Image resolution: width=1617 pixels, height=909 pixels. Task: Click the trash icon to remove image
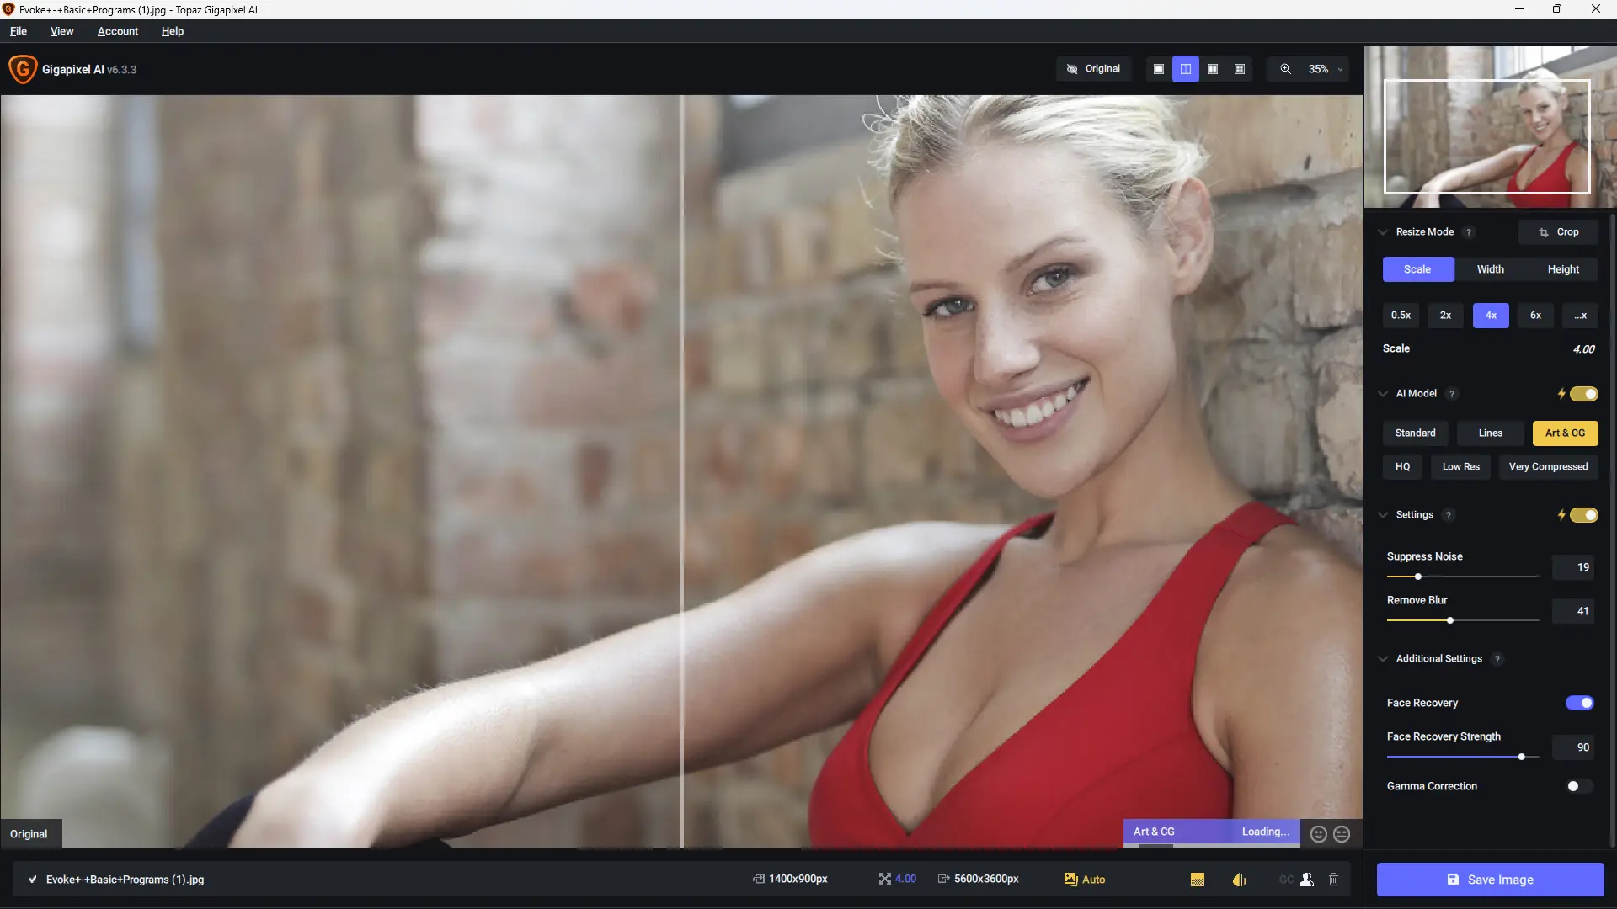click(1333, 880)
